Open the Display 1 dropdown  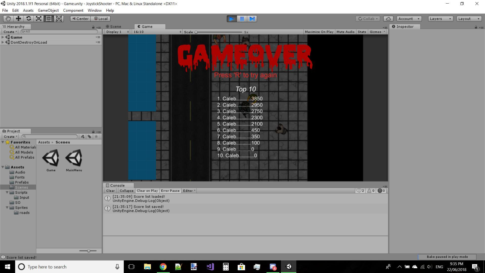tap(117, 32)
